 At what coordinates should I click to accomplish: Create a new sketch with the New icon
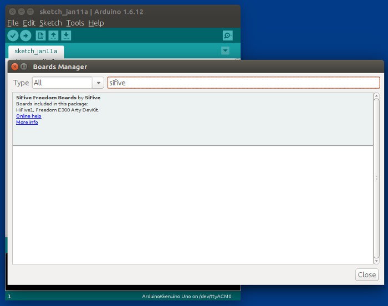40,35
